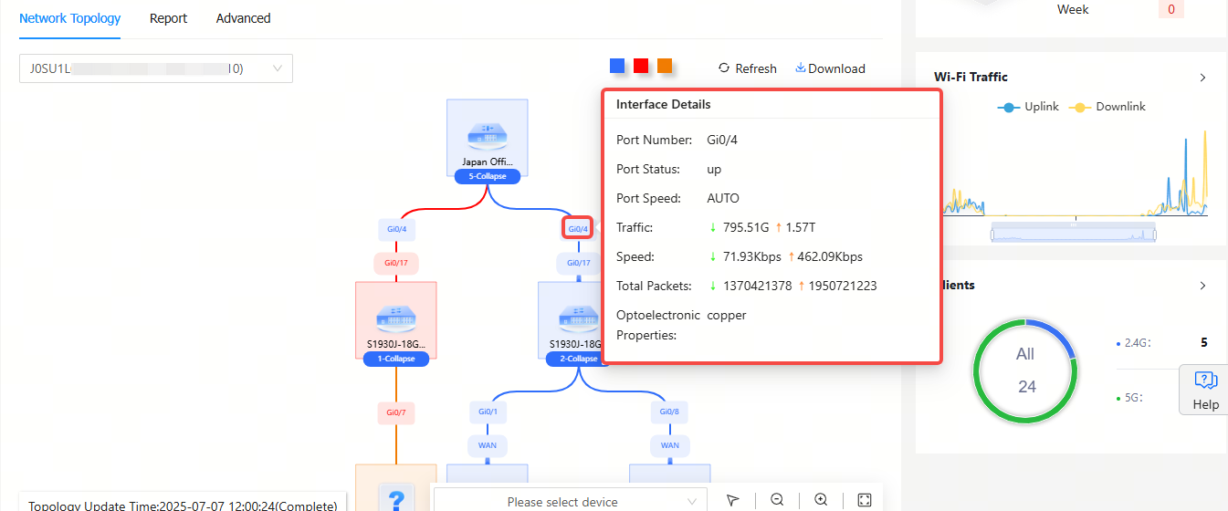Image resolution: width=1228 pixels, height=511 pixels.
Task: Collapse the 5-Collapse gateway branch
Action: click(x=487, y=176)
